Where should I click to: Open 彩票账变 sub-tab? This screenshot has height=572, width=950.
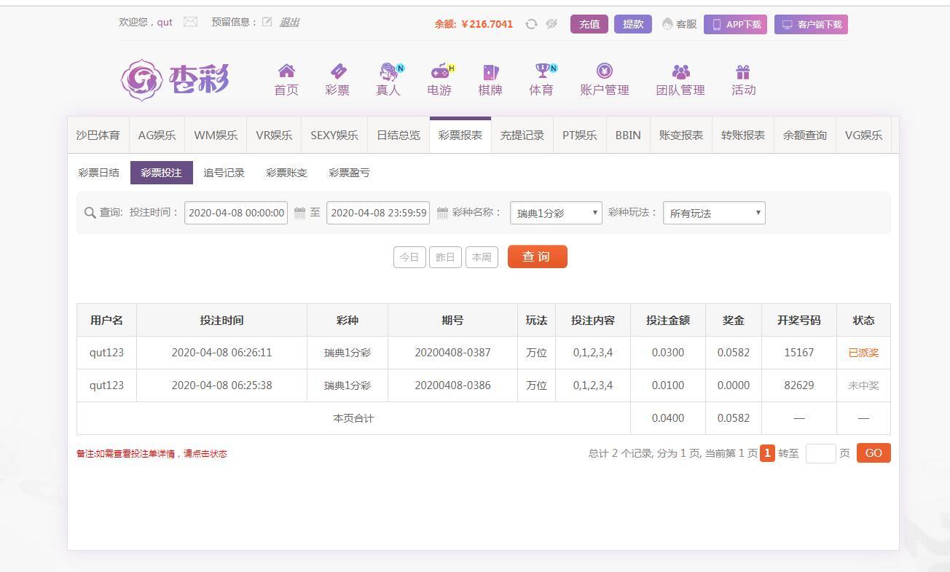click(x=286, y=173)
